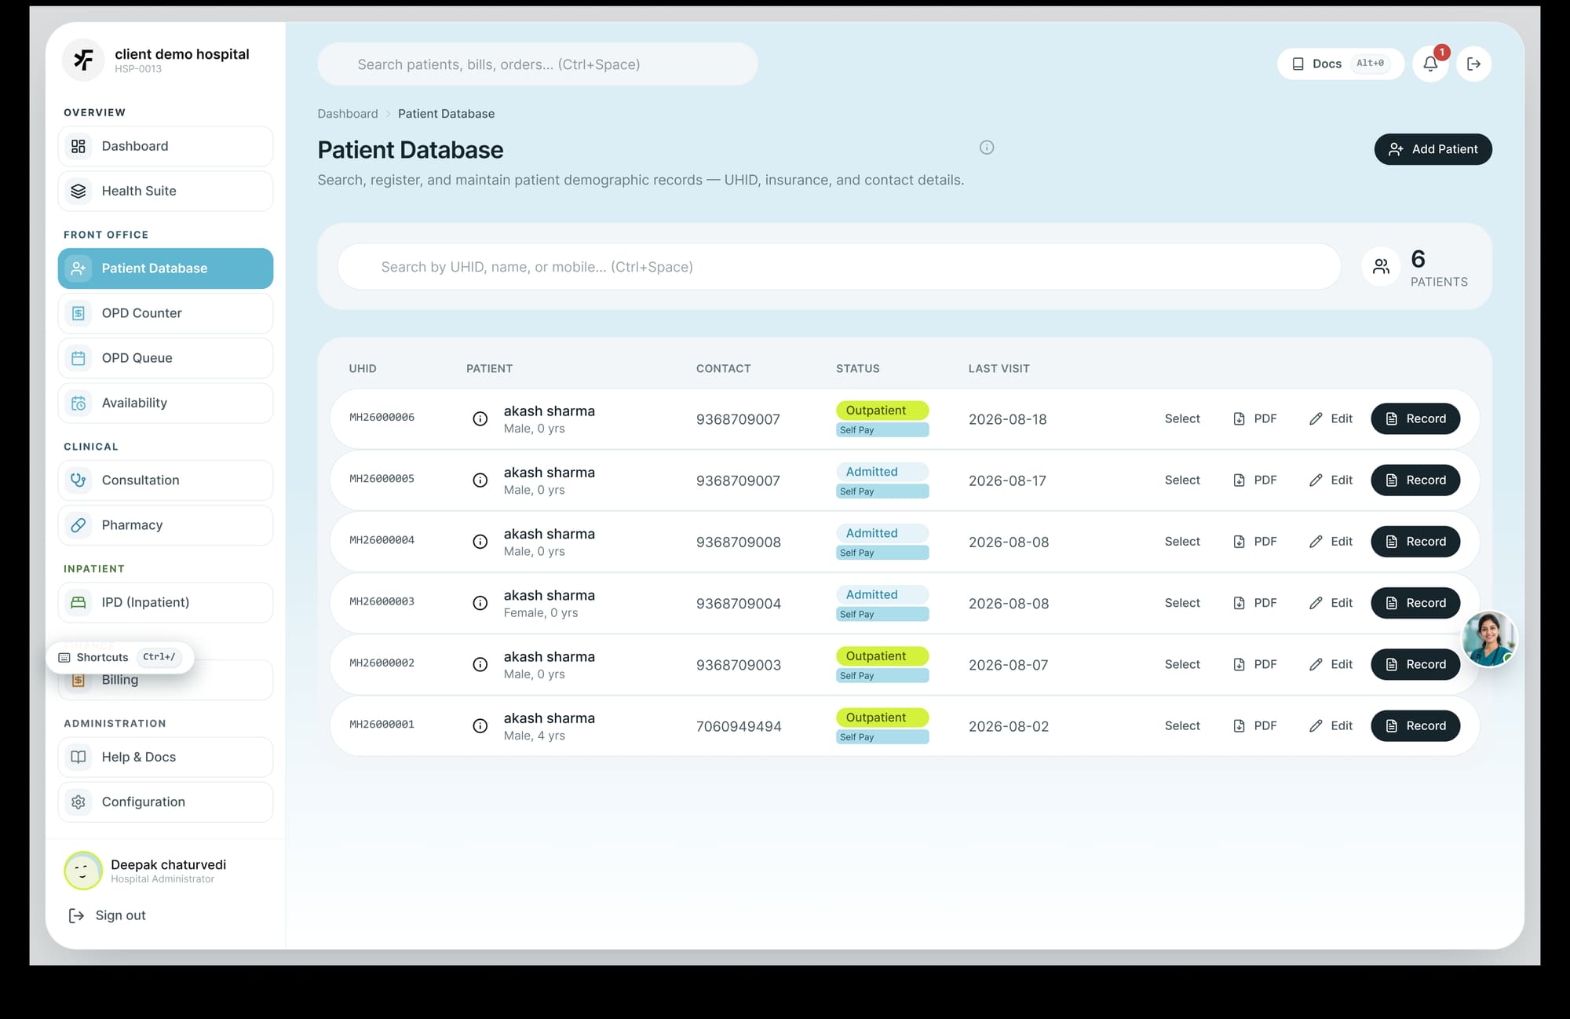
Task: Open the notifications bell icon
Action: pos(1430,64)
